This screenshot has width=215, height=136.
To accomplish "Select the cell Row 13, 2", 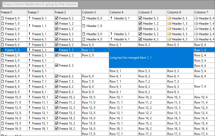I will tap(152, 113).
